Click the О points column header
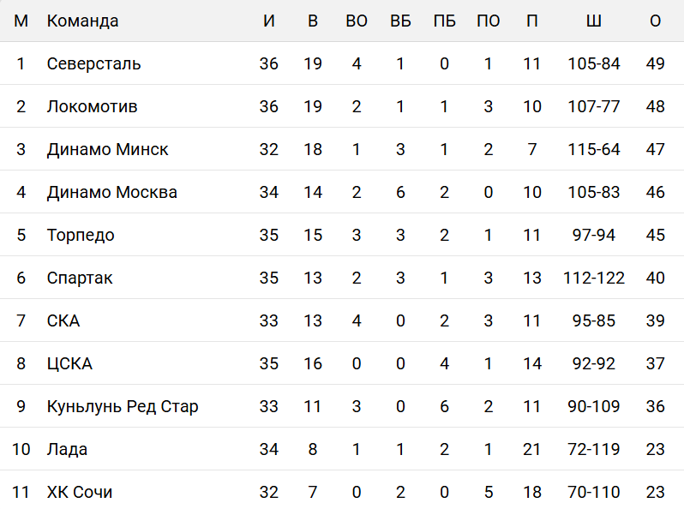The height and width of the screenshot is (509, 684). tap(656, 21)
